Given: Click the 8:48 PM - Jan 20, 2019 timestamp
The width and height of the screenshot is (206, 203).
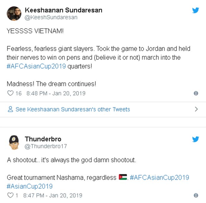Looking at the screenshot, I should pyautogui.click(x=56, y=93).
